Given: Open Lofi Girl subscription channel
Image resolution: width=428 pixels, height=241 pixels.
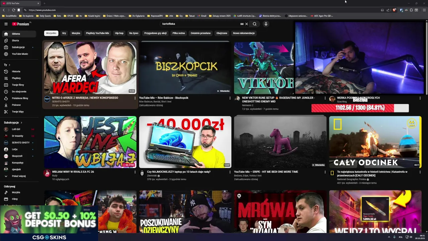Looking at the screenshot, I should (x=16, y=129).
